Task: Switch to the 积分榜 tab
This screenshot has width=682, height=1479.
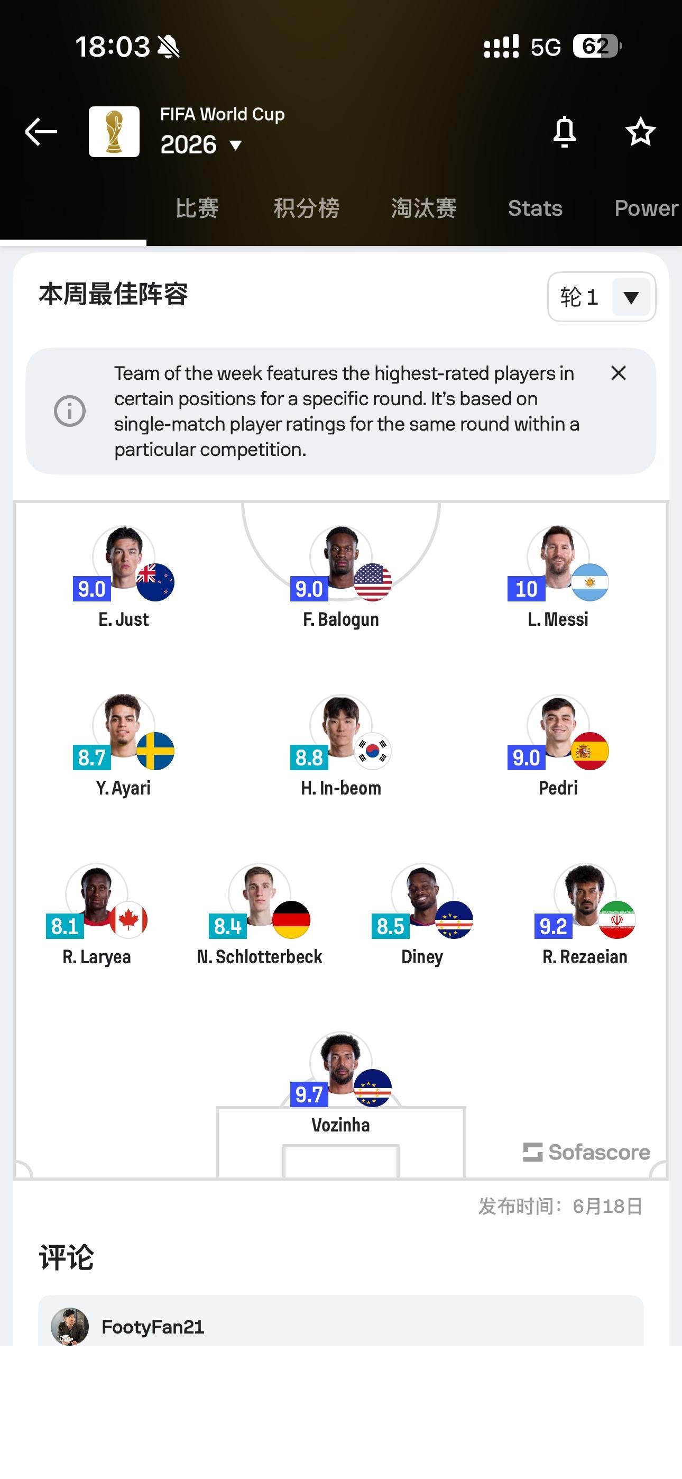Action: (307, 208)
